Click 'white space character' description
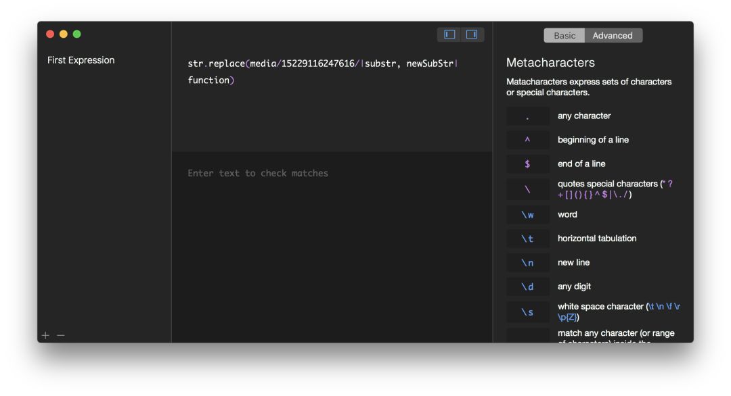Image resolution: width=731 pixels, height=396 pixels. (619, 312)
